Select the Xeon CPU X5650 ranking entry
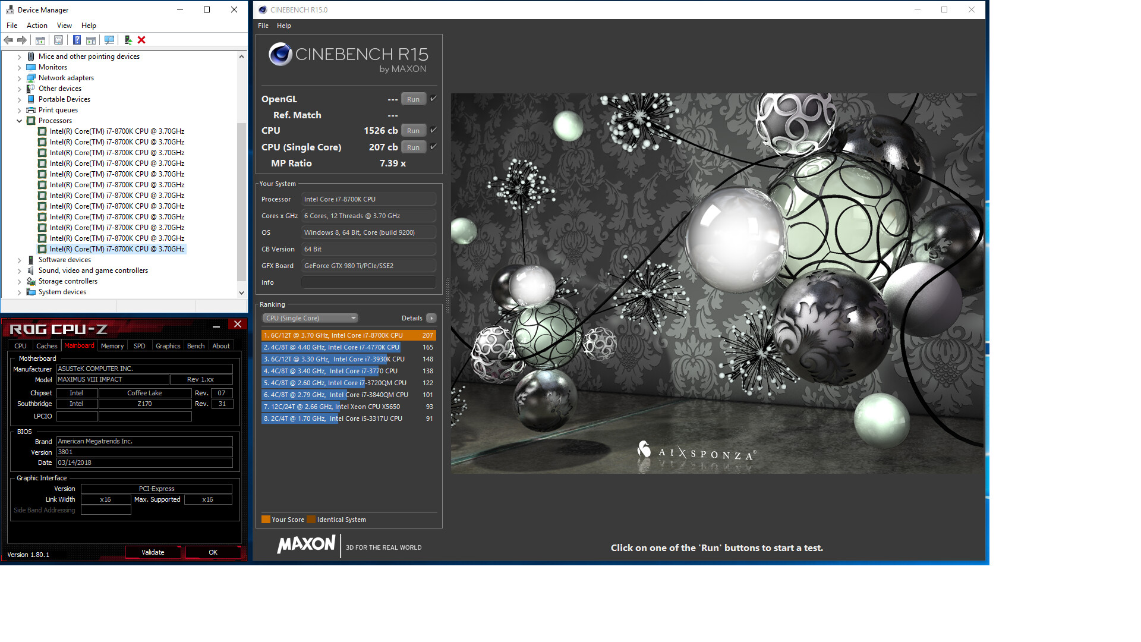 point(349,407)
